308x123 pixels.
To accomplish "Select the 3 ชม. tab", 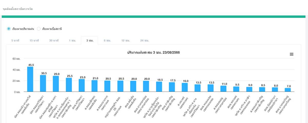I will click(90, 41).
